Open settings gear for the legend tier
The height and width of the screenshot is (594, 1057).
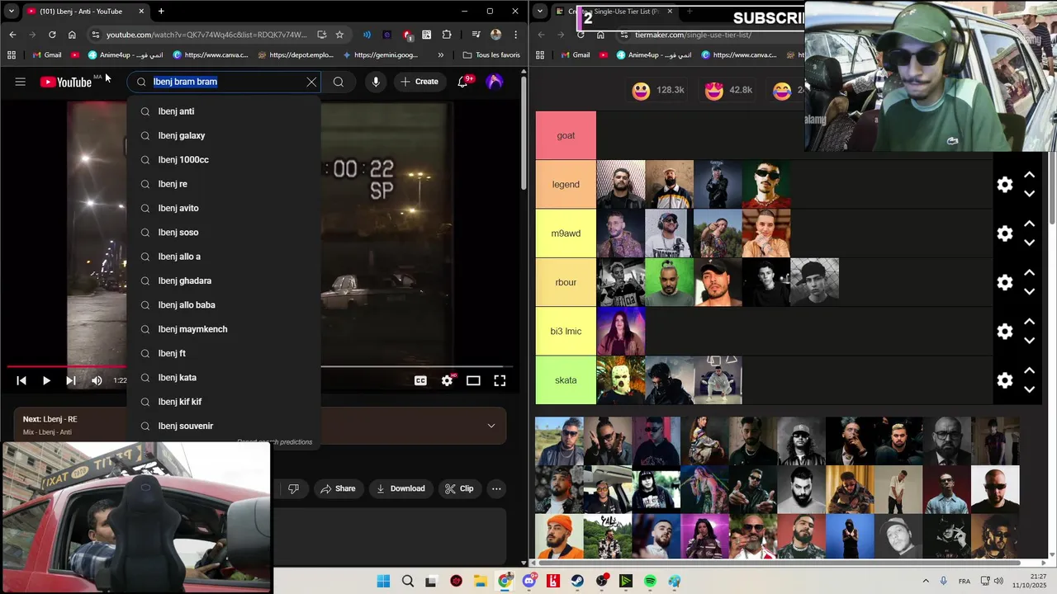(1005, 185)
